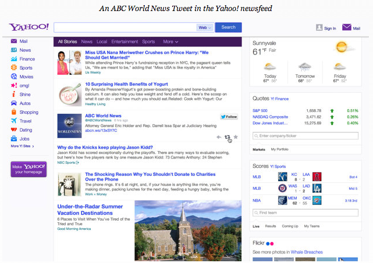The width and height of the screenshot is (373, 263).
Task: Favorite the ABC World News tweet
Action: coord(236,136)
